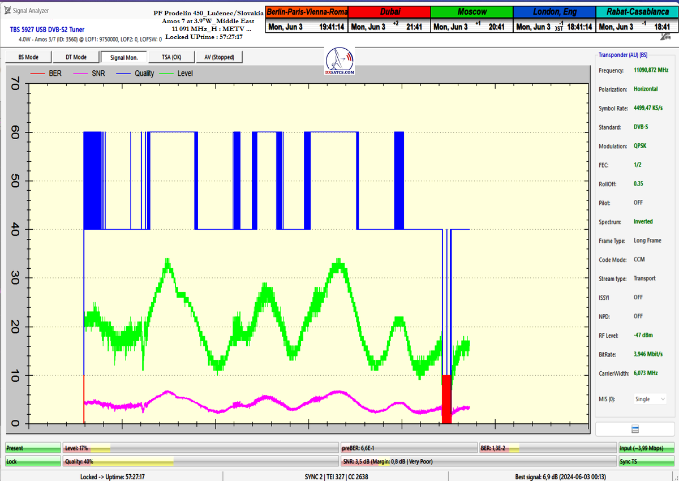Click the satellite dish icon below the clocks

(665, 36)
